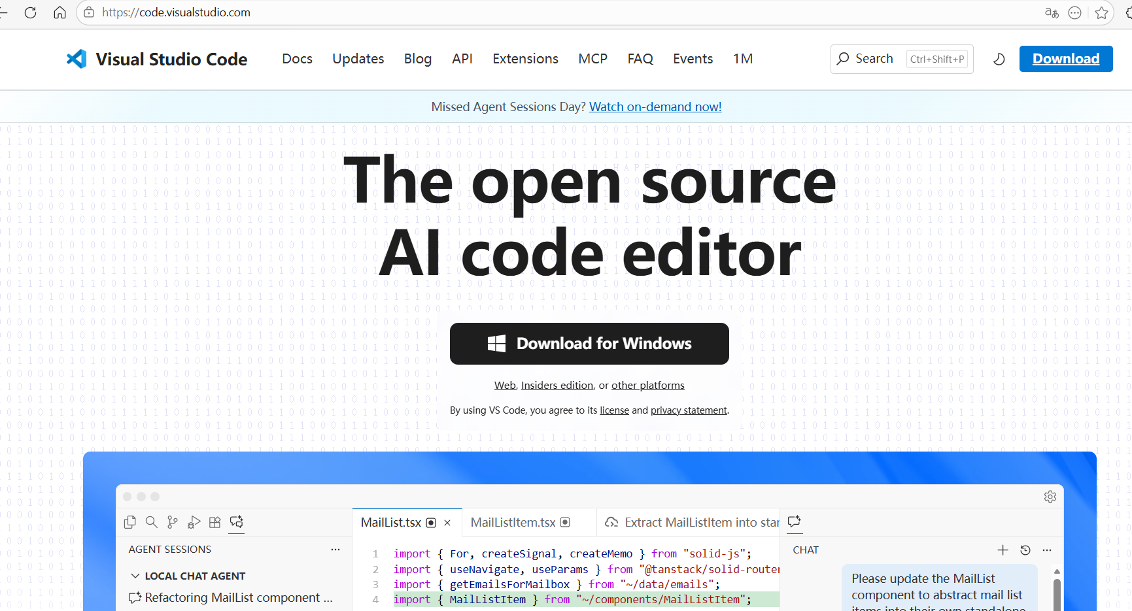The image size is (1132, 611).
Task: Toggle the dark theme moon icon
Action: (999, 59)
